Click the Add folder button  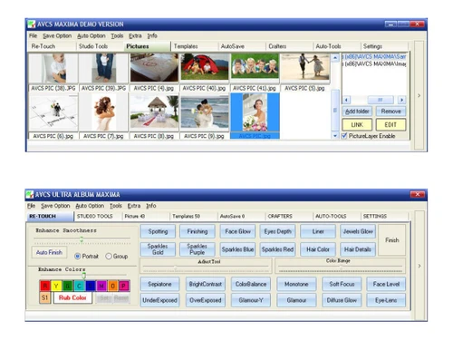(357, 112)
